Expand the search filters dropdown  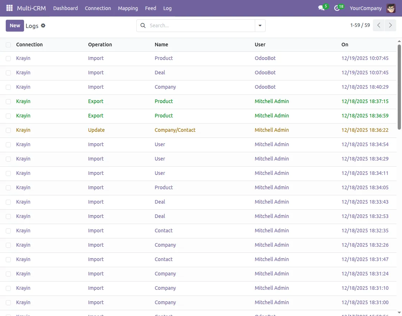pos(260,25)
